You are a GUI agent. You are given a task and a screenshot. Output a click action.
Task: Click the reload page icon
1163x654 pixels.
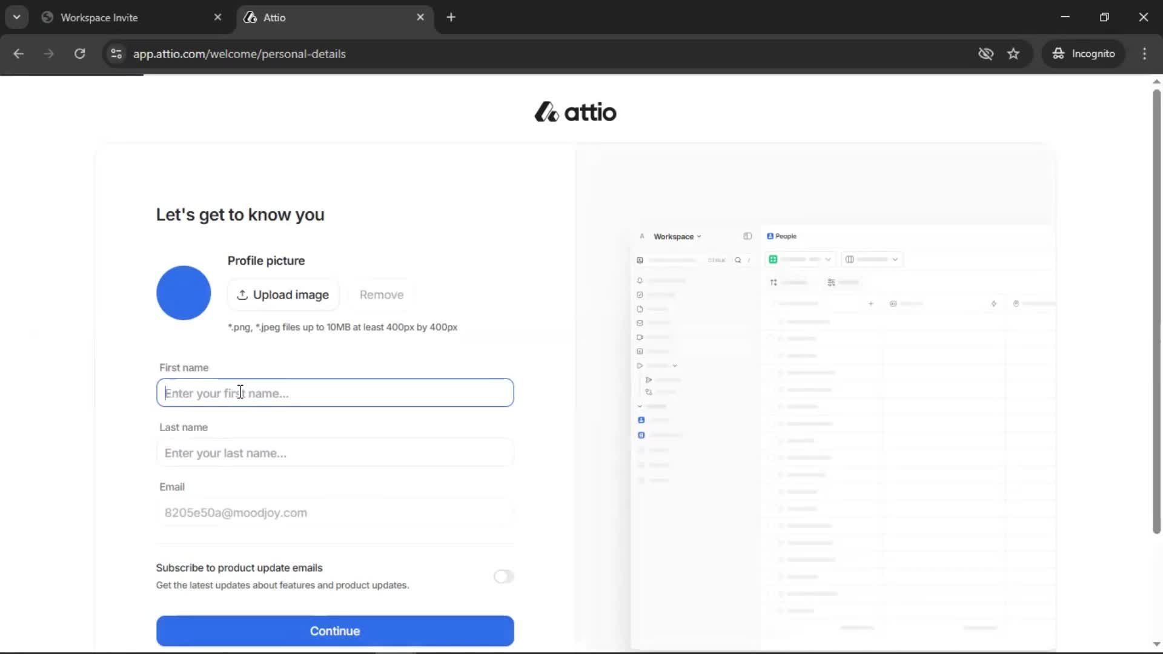79,53
